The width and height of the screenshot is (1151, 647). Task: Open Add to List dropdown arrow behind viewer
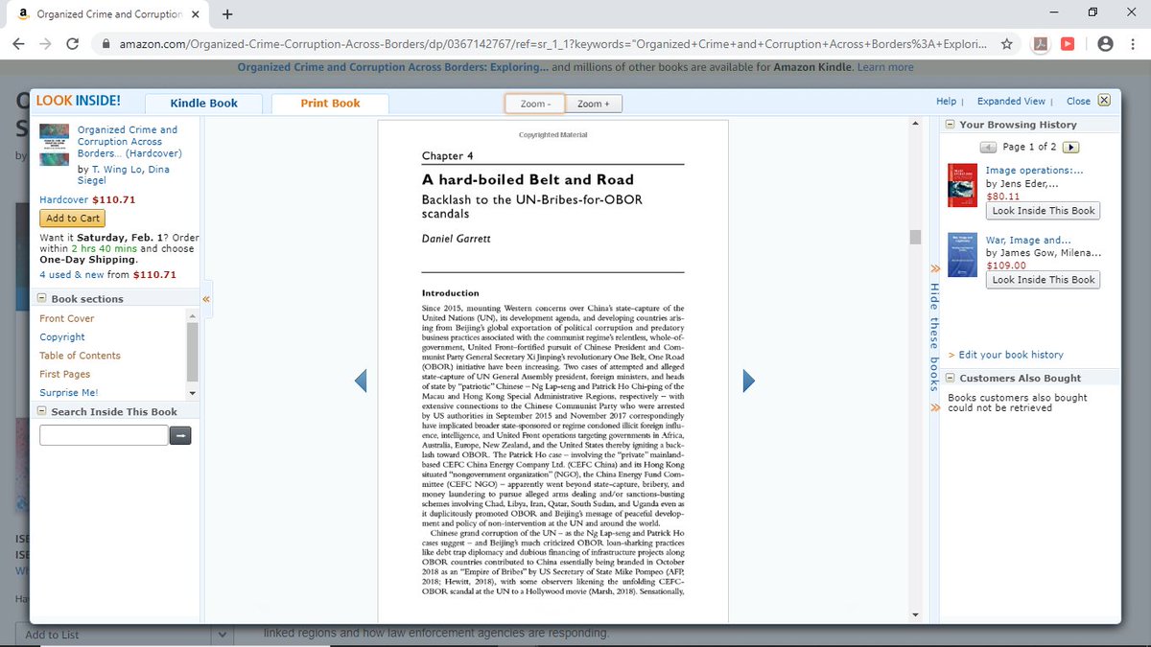223,635
